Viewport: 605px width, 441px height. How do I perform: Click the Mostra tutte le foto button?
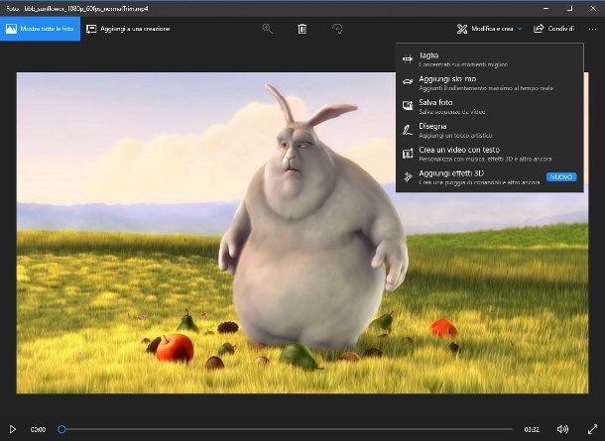(x=40, y=29)
